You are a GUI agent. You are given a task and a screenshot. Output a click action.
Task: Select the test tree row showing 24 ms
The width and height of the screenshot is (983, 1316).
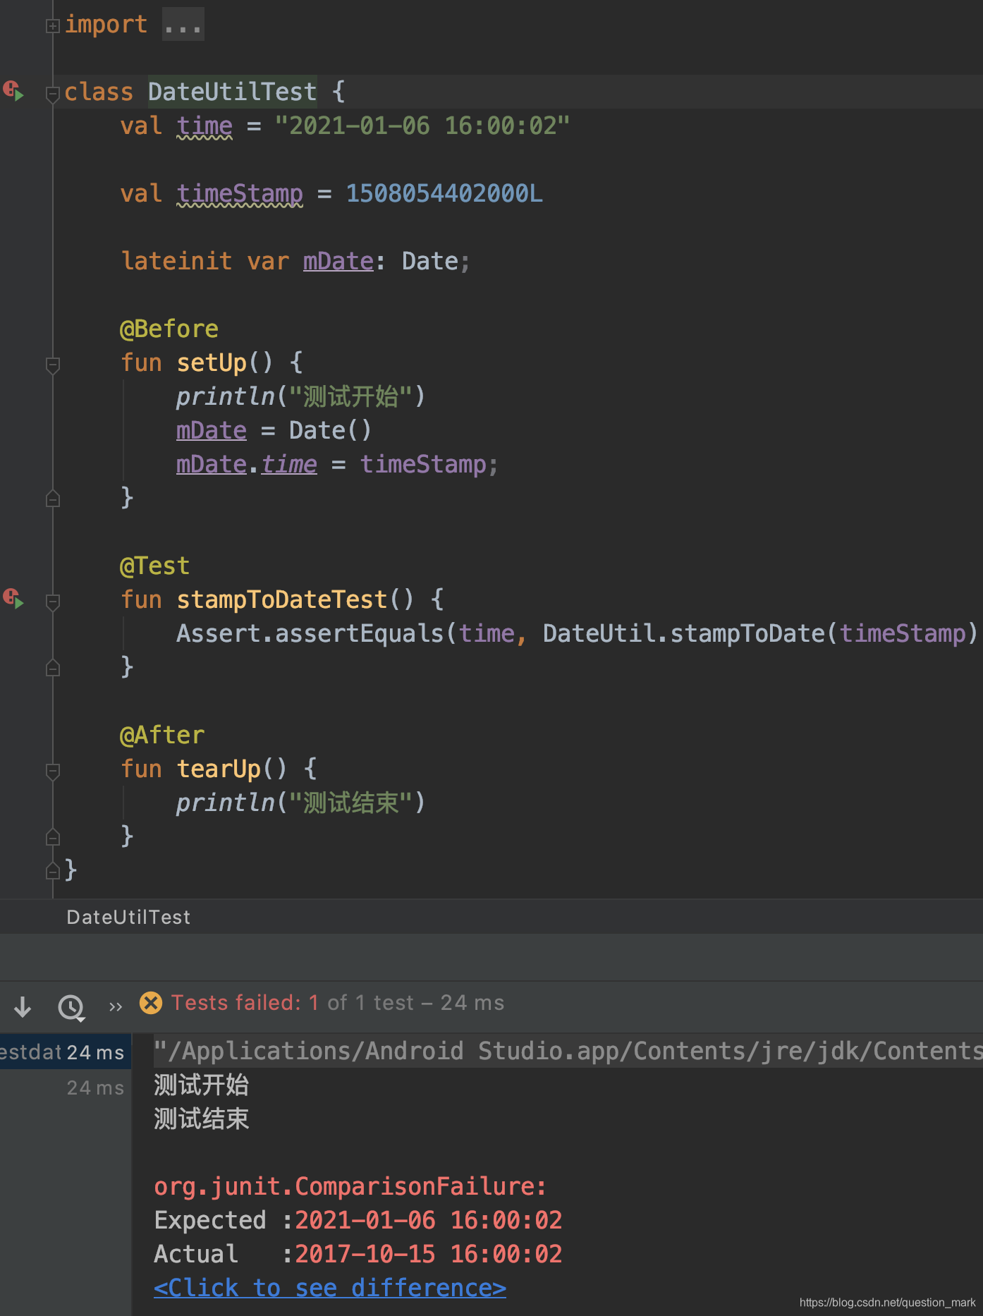tap(66, 1052)
